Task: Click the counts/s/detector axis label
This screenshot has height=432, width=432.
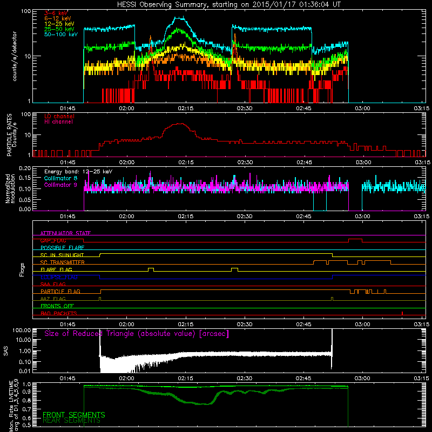Action: tap(15, 56)
